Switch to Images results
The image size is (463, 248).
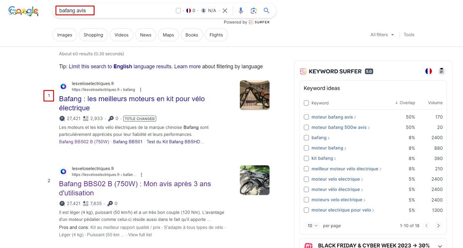pyautogui.click(x=65, y=35)
